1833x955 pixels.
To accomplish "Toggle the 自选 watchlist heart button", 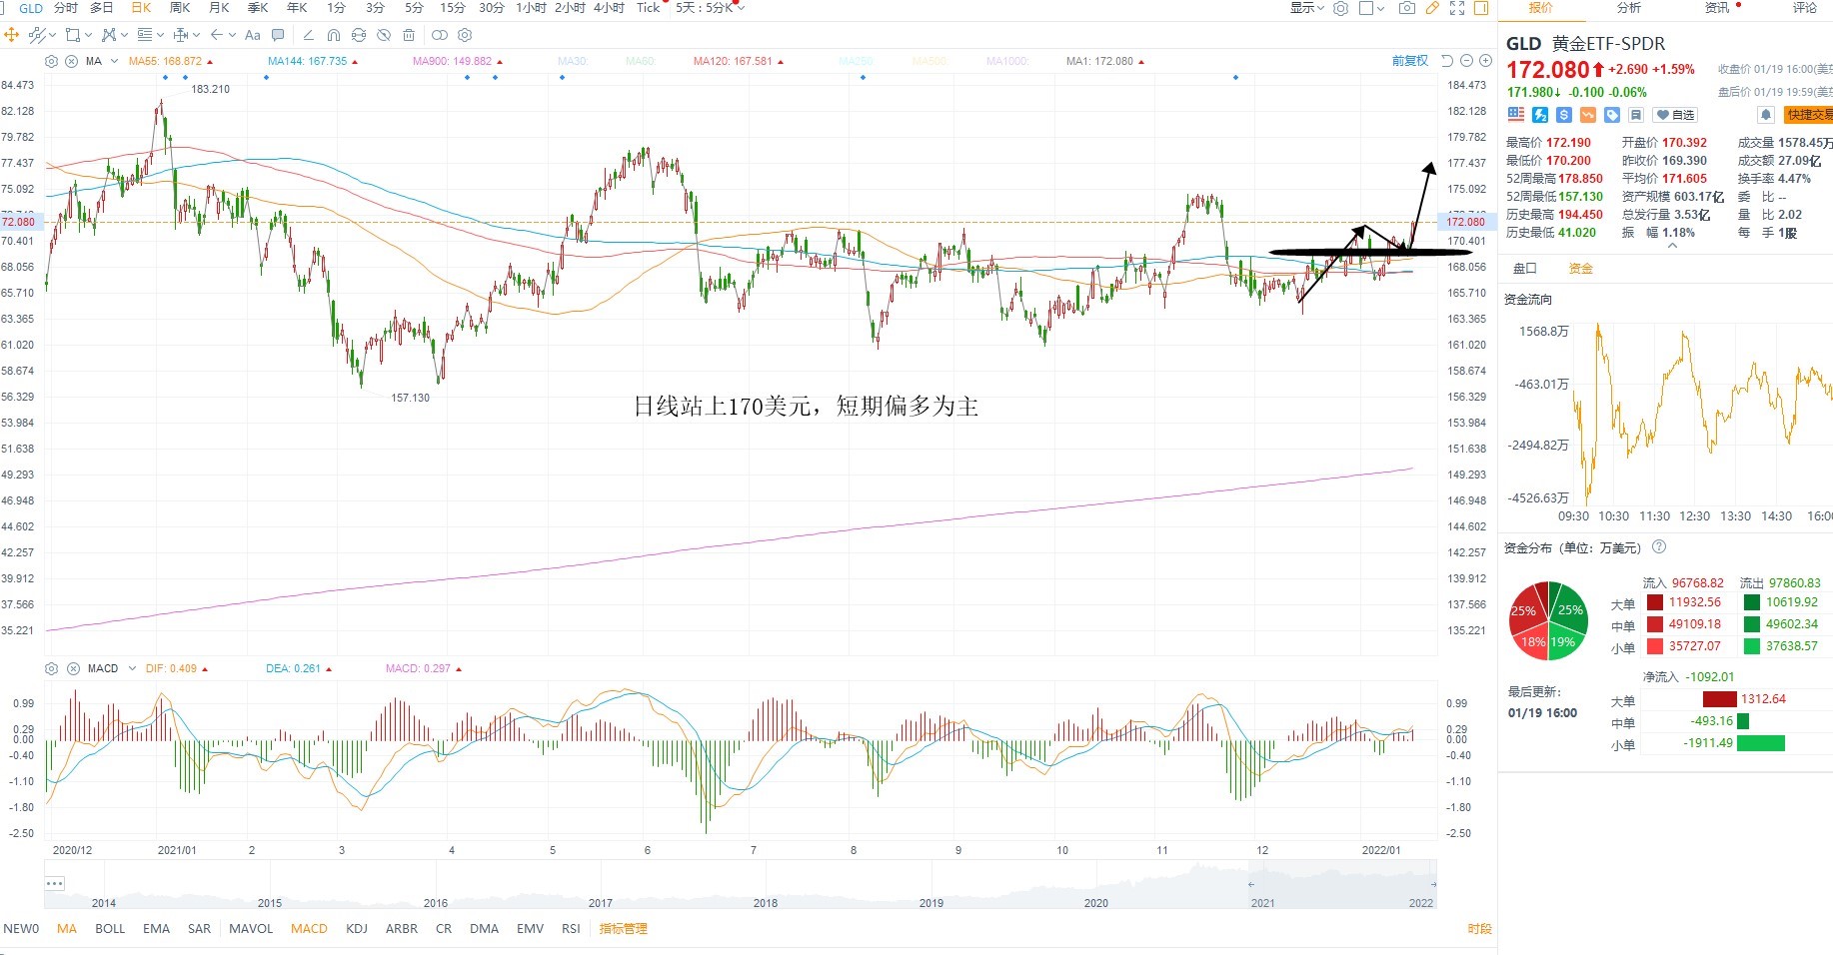I will click(x=1675, y=115).
